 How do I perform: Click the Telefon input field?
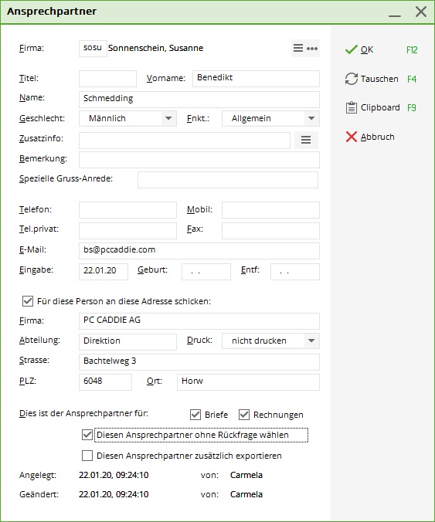point(127,210)
